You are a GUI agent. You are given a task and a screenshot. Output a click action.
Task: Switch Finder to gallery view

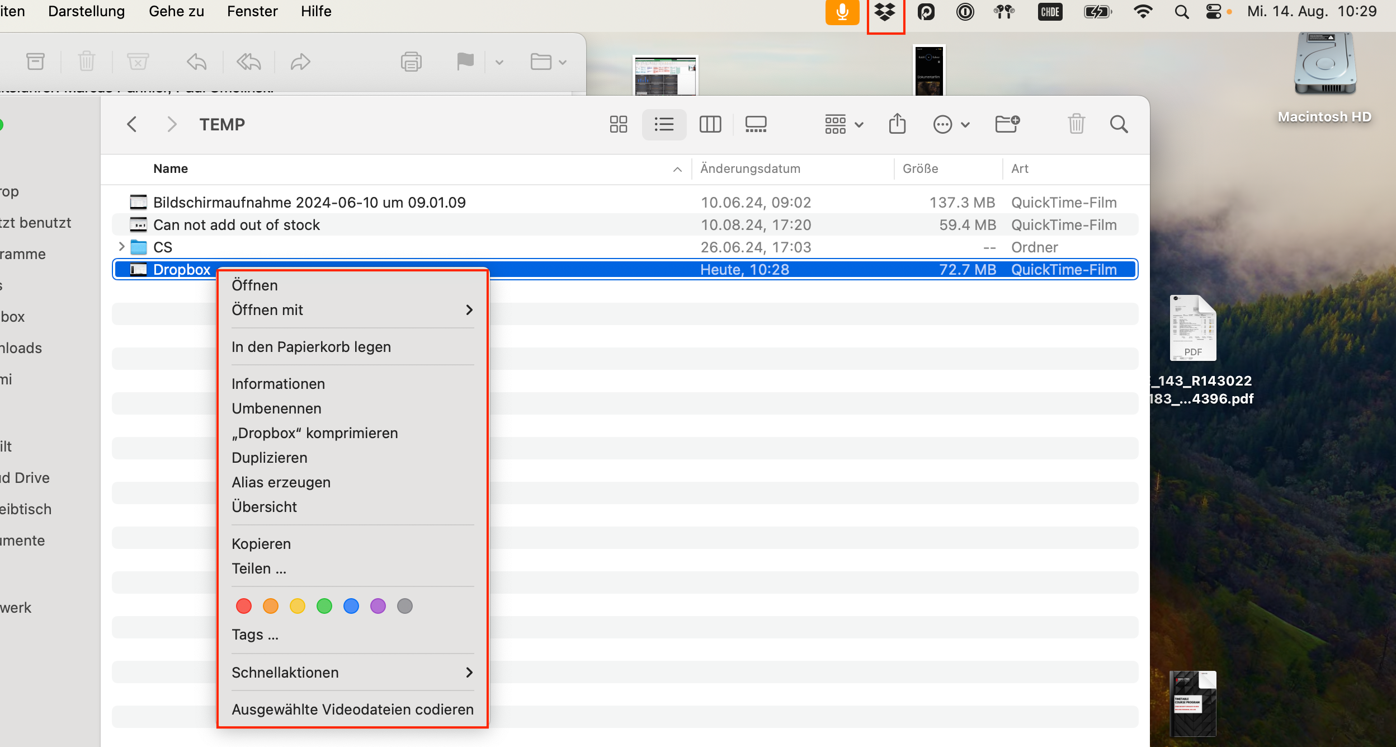click(x=756, y=124)
